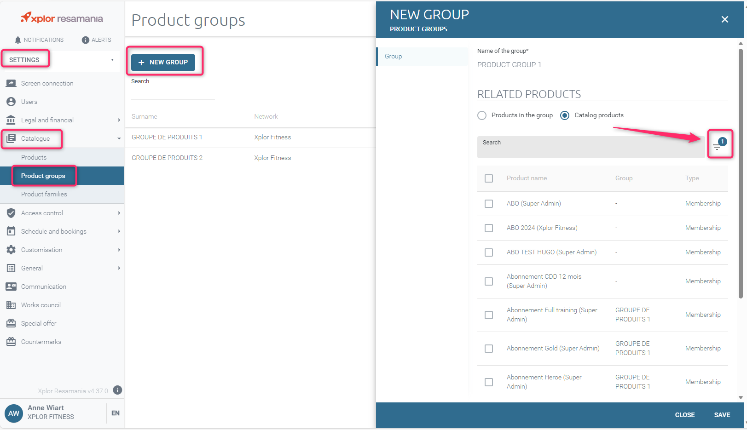Go to Countermarks in the sidebar

[41, 342]
